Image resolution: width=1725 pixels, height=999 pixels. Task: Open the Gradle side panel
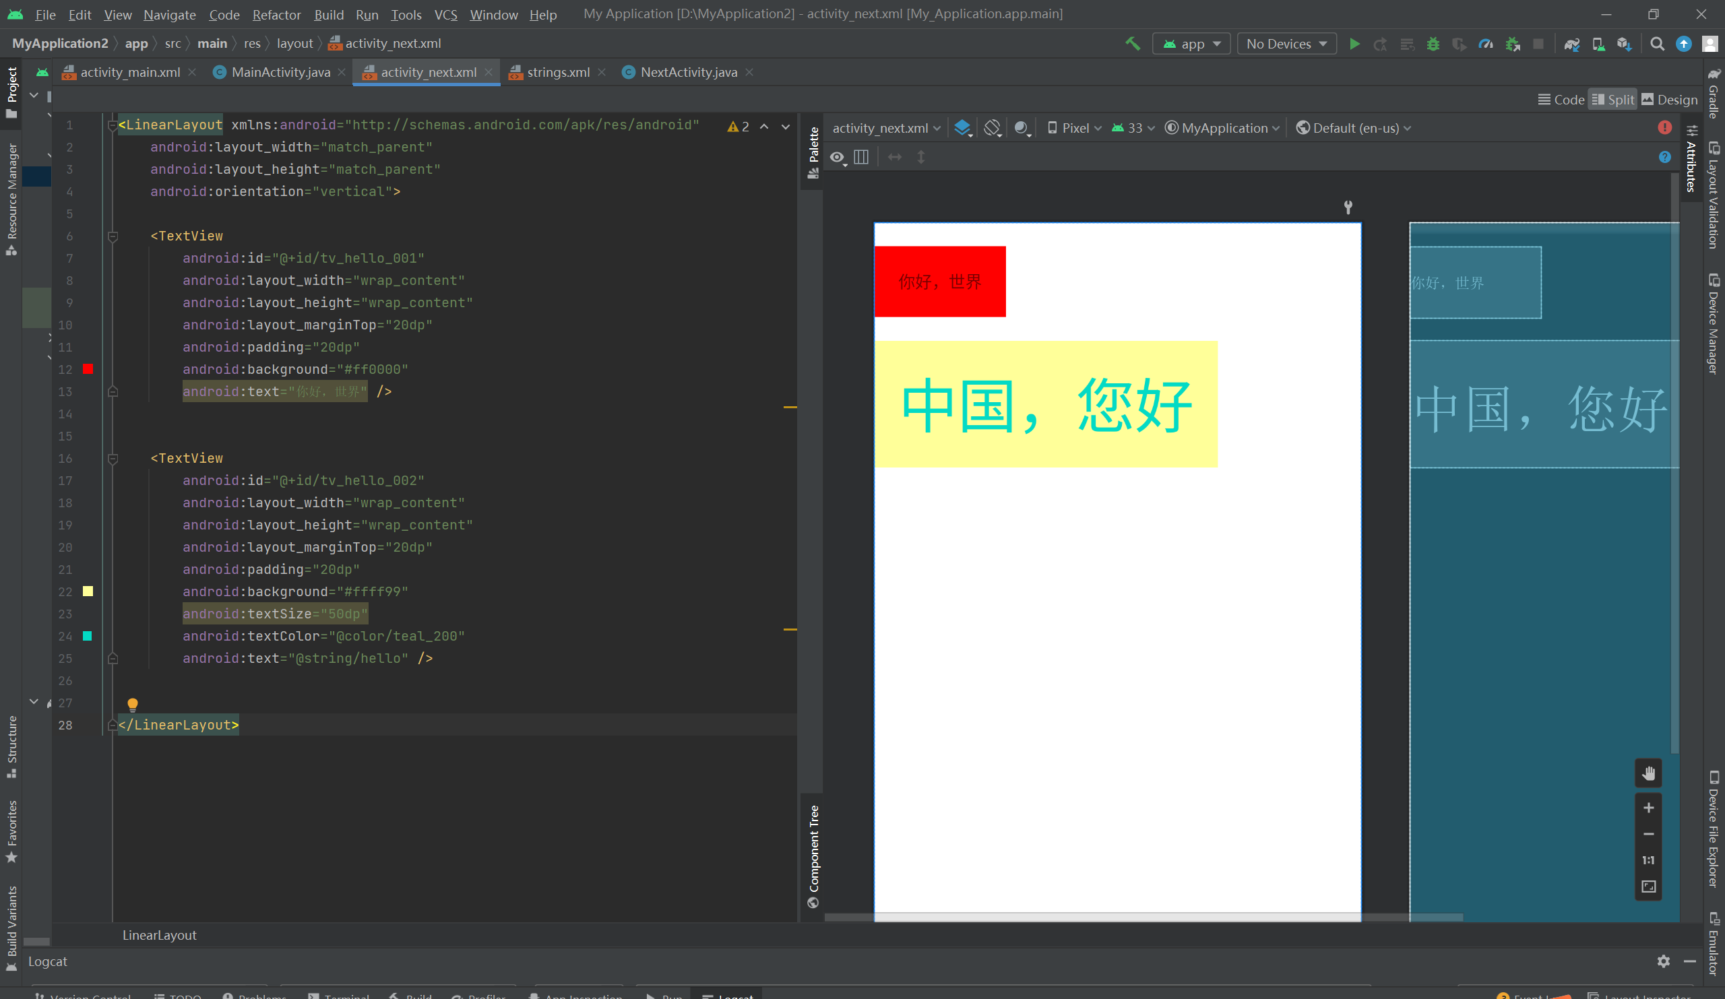[x=1714, y=94]
